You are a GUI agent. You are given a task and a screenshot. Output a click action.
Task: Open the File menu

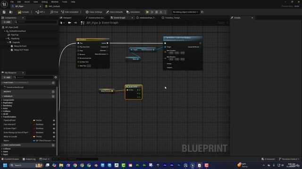12,2
